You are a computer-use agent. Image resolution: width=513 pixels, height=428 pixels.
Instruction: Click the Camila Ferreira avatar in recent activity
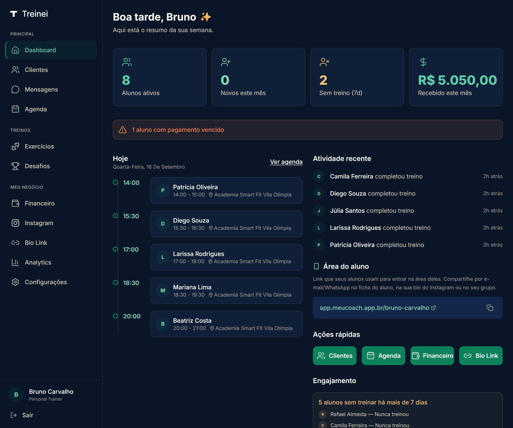319,176
